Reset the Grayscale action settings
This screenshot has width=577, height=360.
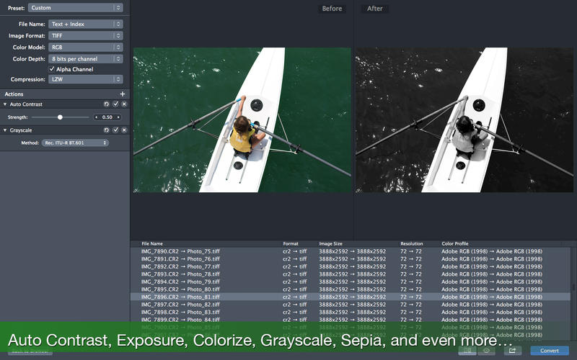tap(107, 130)
